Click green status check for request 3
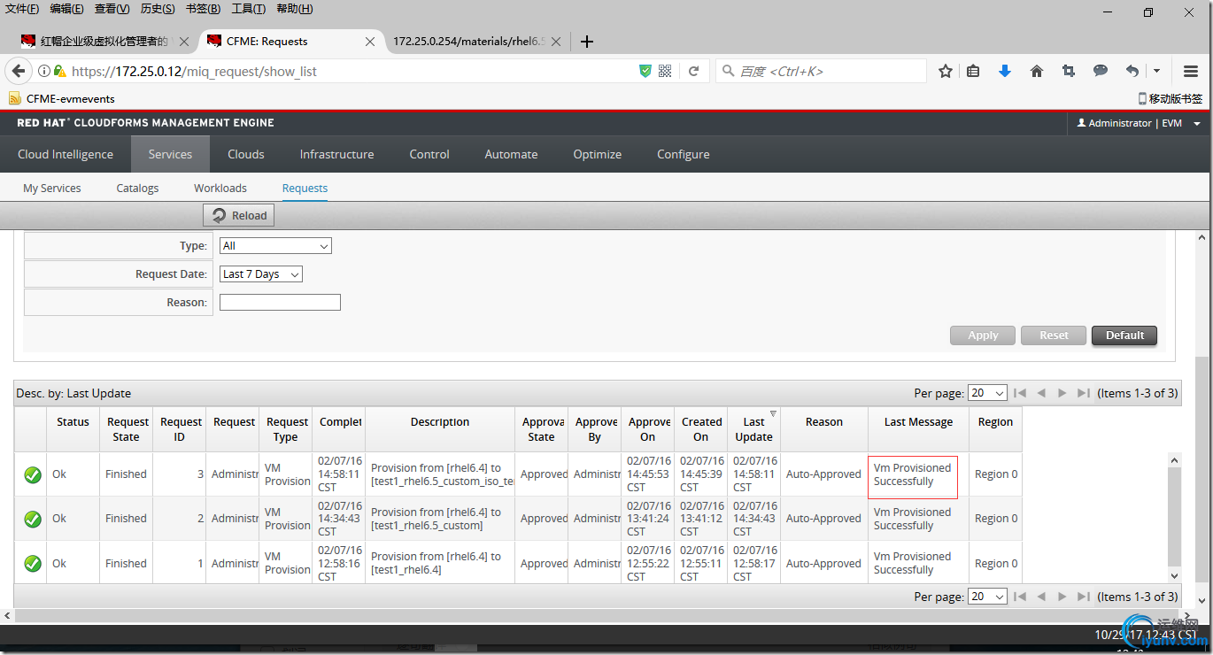 [33, 475]
